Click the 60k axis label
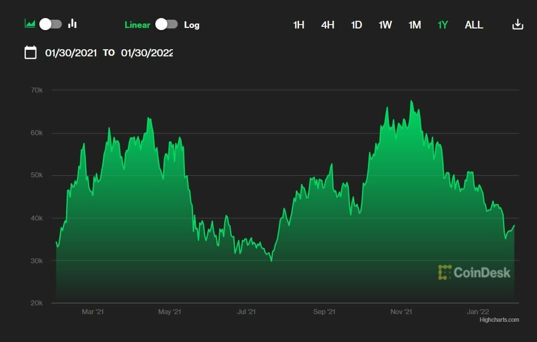Screen dimensions: 537x342 [x=37, y=133]
